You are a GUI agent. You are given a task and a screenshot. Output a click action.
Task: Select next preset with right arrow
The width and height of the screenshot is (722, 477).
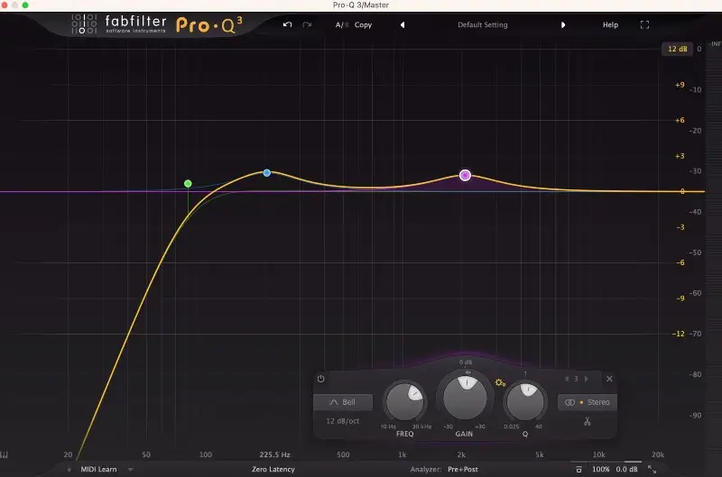pyautogui.click(x=563, y=24)
